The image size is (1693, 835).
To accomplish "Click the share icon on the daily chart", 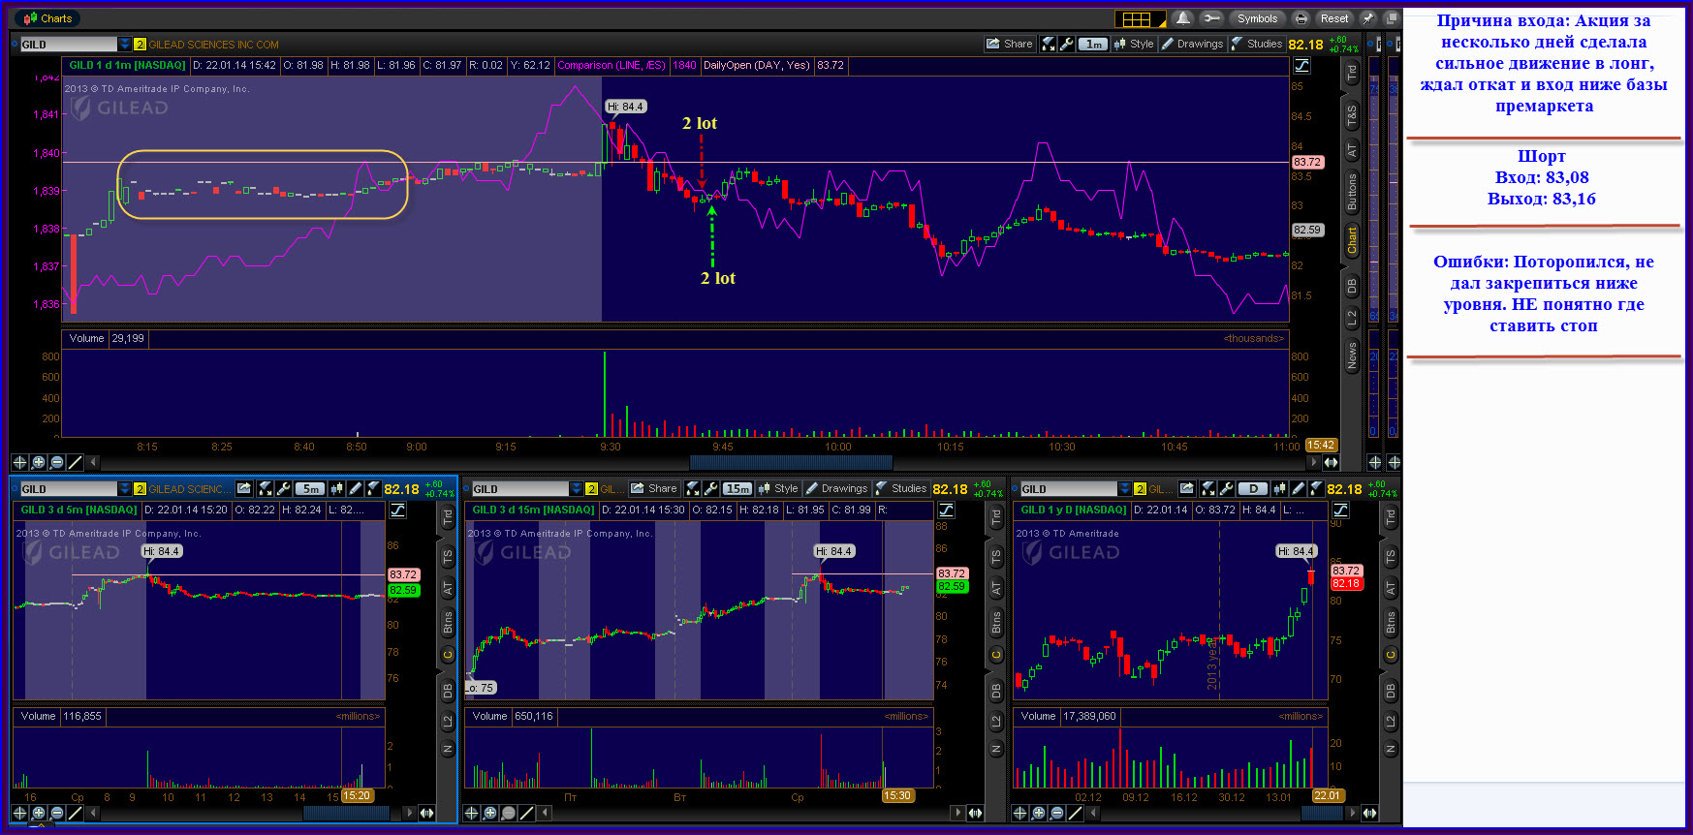I will tap(1187, 489).
